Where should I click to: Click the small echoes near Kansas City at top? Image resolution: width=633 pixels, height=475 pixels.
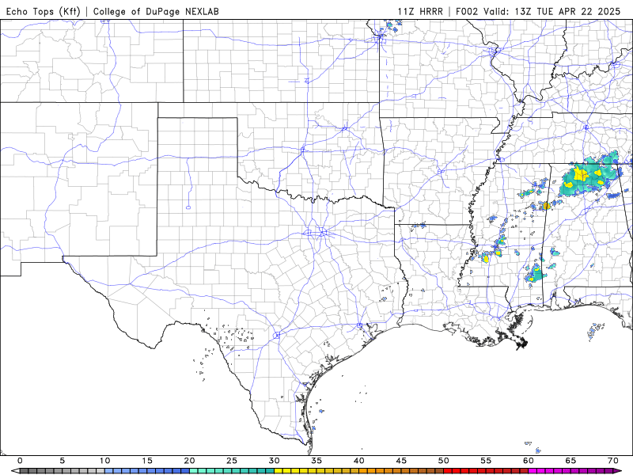point(391,27)
